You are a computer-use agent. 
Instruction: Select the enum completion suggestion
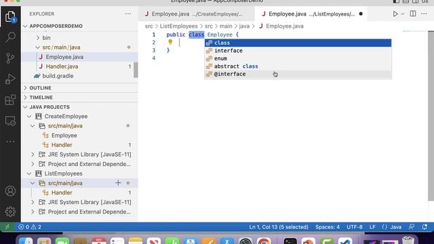click(x=298, y=58)
